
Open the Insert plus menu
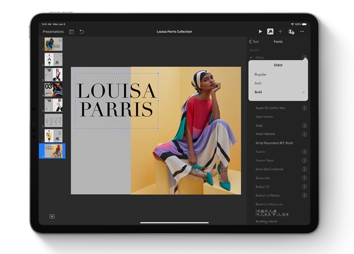[280, 32]
